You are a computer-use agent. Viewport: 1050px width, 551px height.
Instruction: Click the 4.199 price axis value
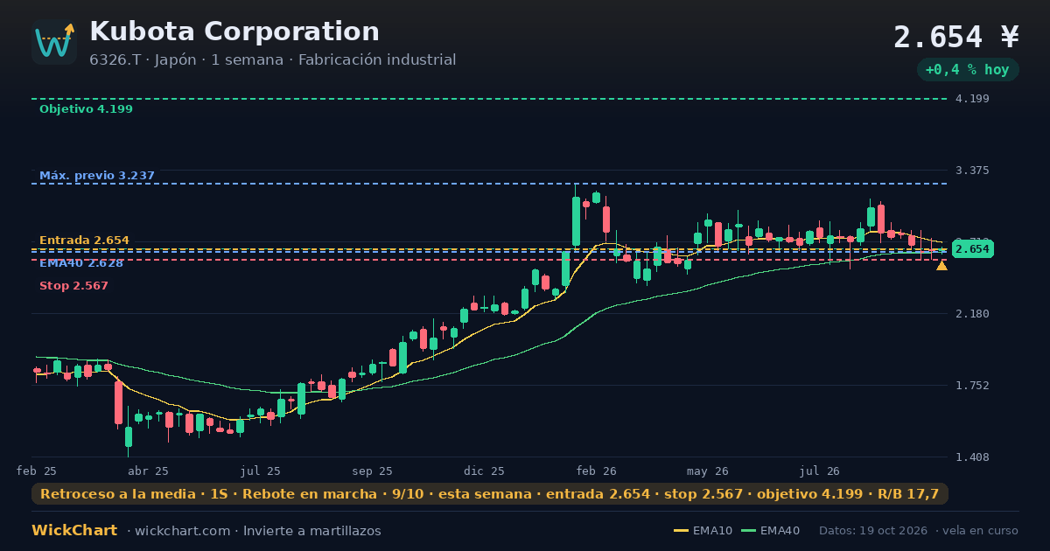(x=972, y=99)
